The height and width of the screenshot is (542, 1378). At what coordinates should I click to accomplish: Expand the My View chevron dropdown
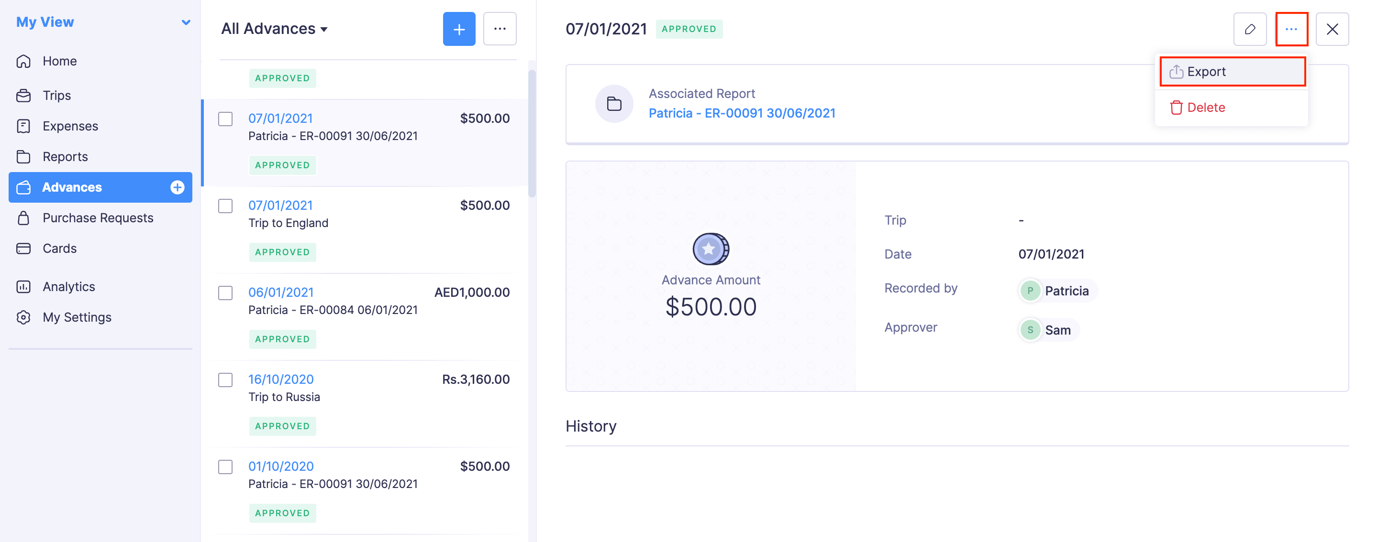186,22
